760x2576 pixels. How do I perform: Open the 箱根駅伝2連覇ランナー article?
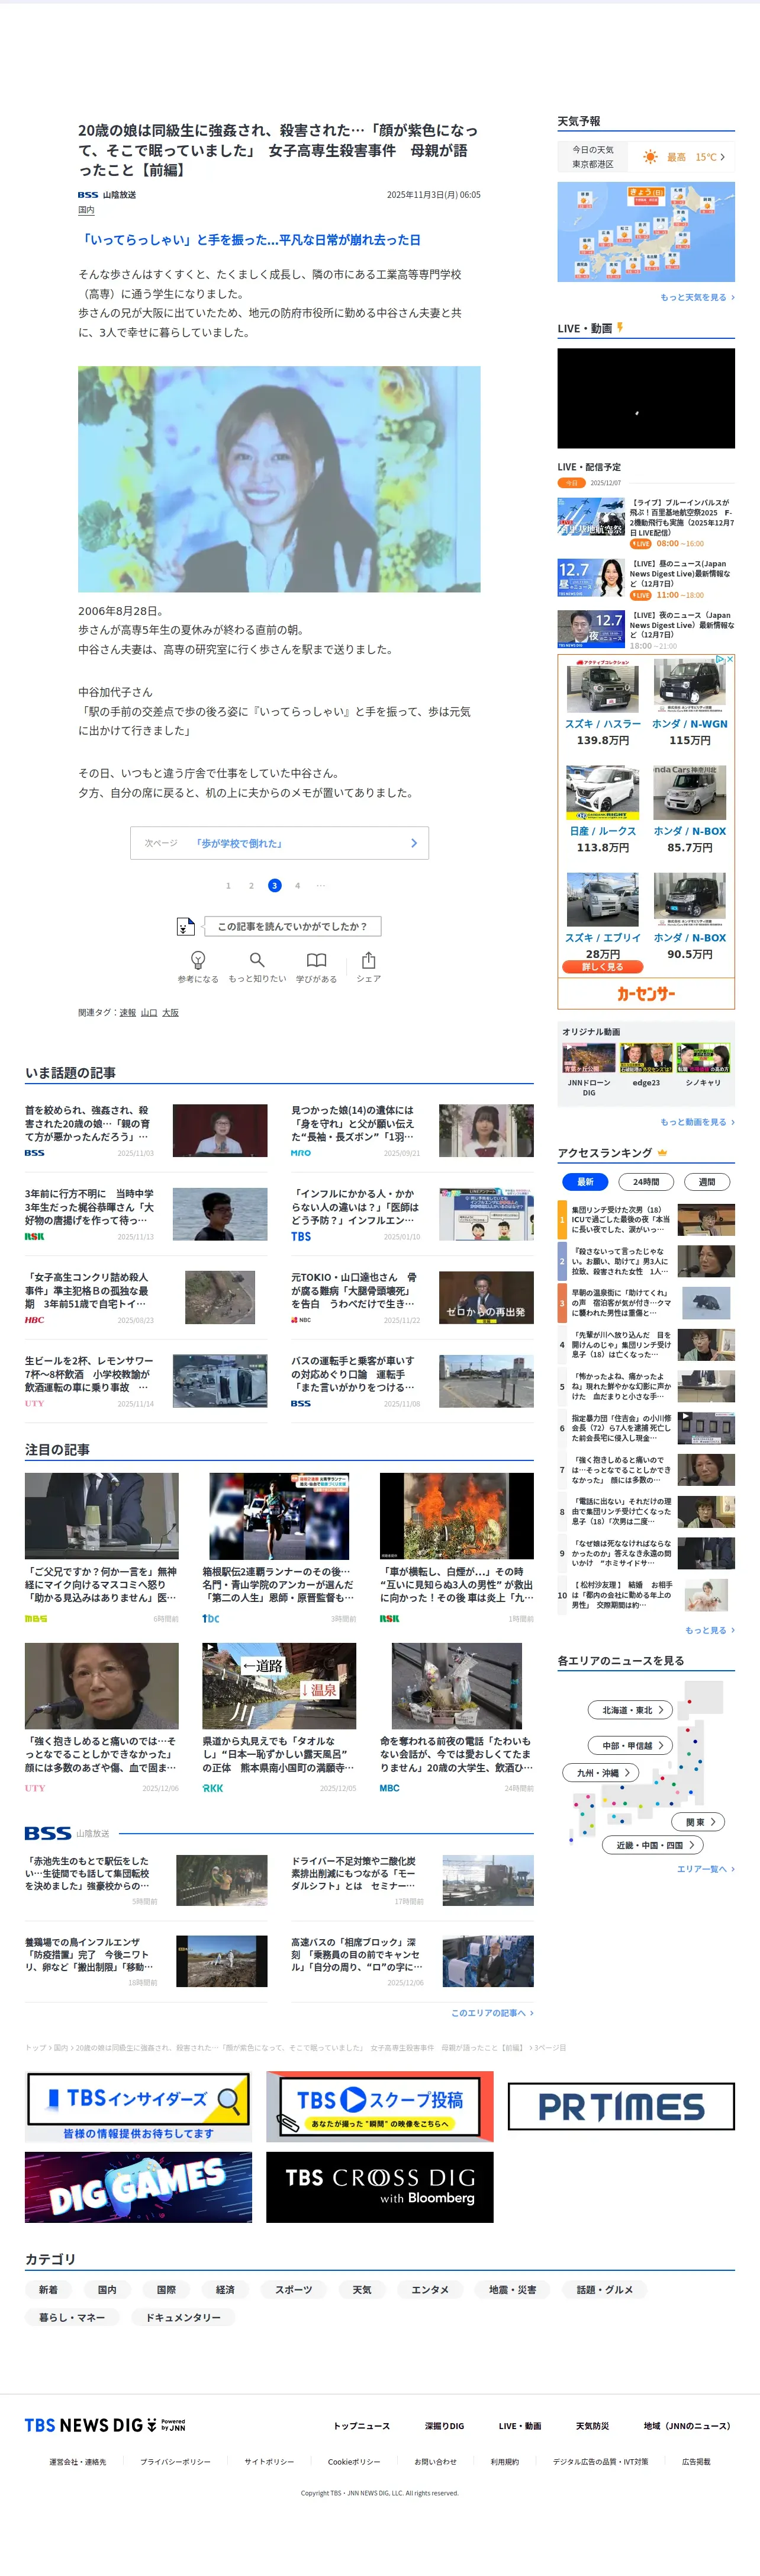click(279, 1547)
